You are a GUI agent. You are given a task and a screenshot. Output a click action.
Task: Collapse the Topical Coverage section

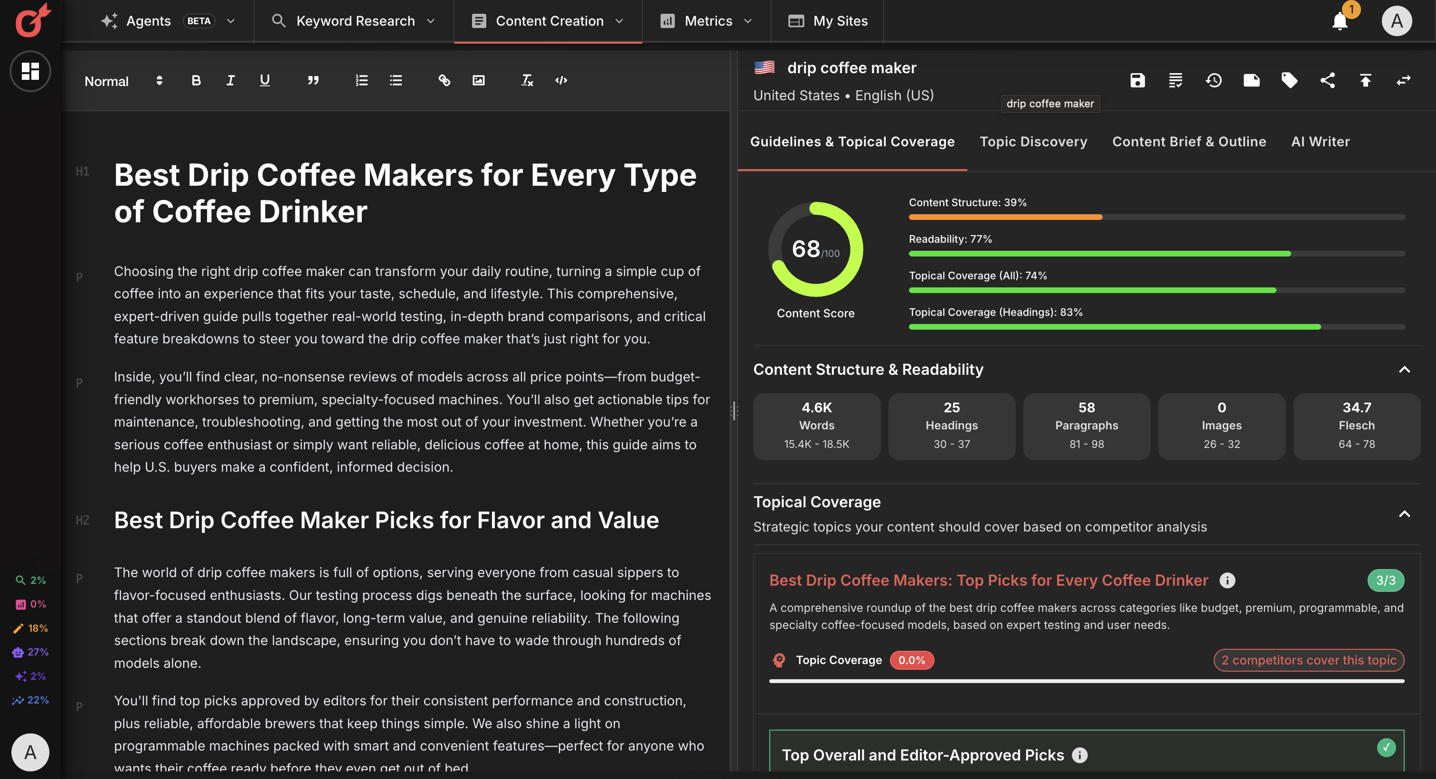click(x=1404, y=514)
